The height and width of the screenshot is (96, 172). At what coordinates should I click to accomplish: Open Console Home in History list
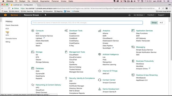[x=11, y=38]
